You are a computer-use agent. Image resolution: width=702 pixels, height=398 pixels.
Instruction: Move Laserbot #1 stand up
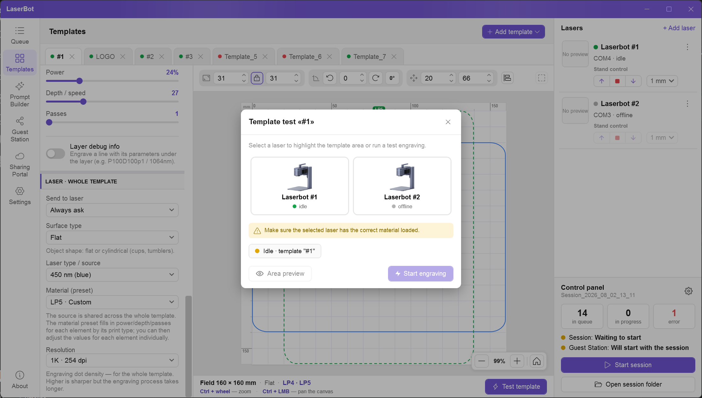[601, 81]
